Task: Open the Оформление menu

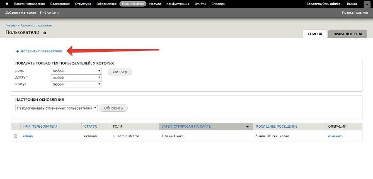Action: [x=107, y=4]
